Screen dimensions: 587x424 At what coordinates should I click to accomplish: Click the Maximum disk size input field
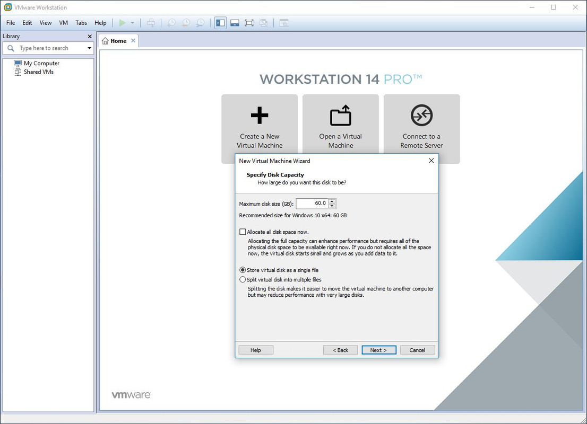312,204
